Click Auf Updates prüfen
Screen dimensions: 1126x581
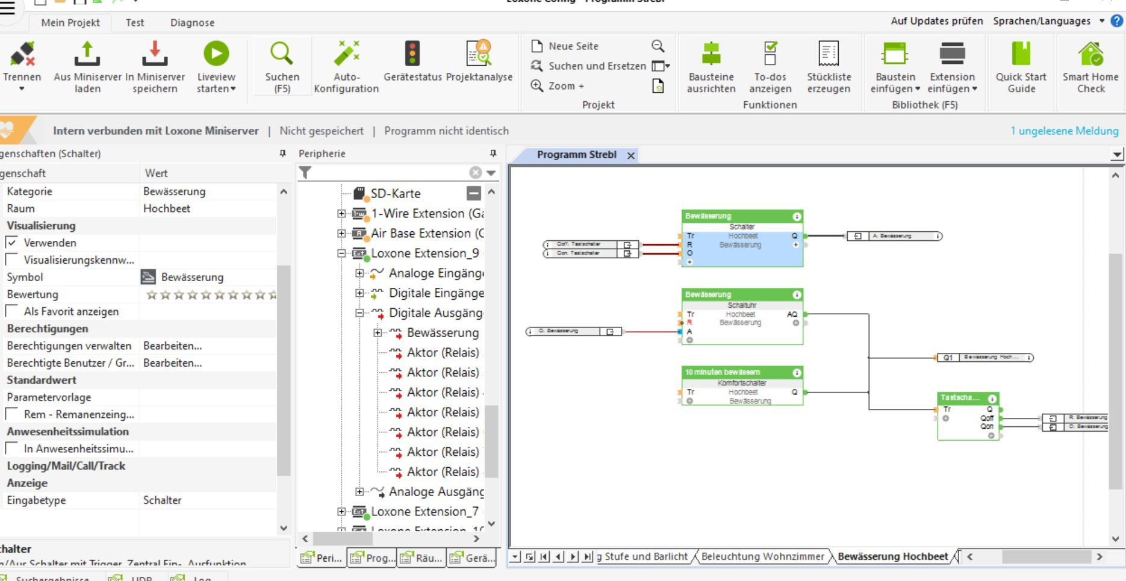tap(937, 21)
